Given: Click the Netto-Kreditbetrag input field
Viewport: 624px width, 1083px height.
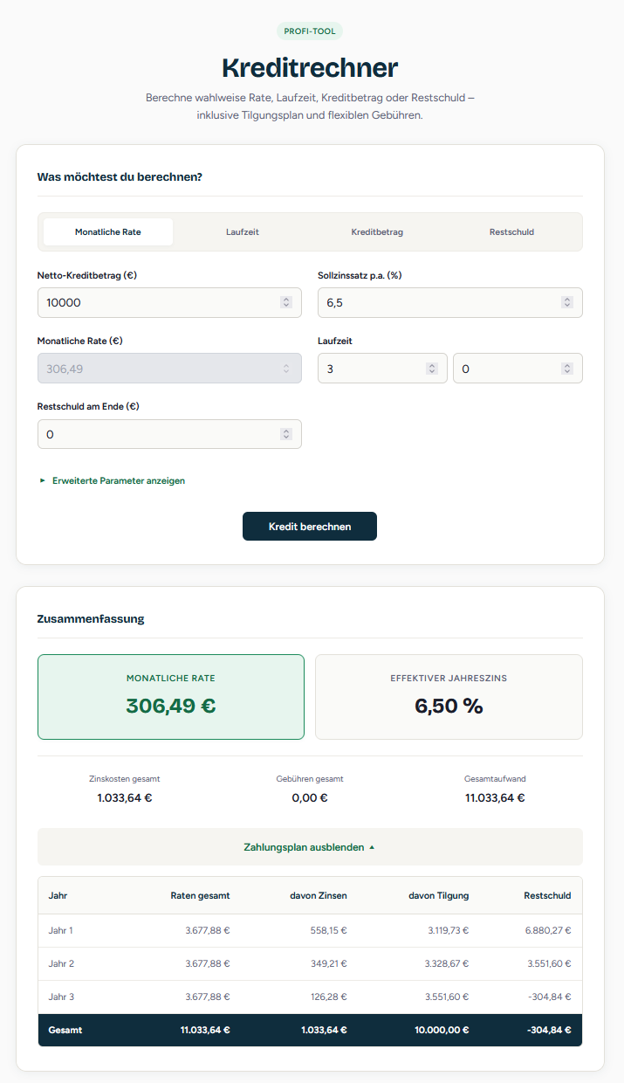Looking at the screenshot, I should (157, 302).
